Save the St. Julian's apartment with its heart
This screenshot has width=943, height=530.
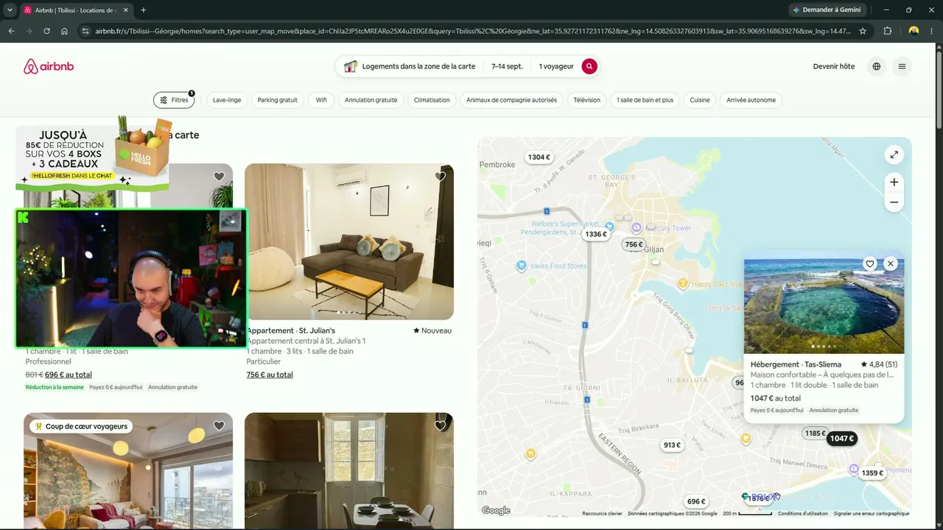[x=440, y=177]
